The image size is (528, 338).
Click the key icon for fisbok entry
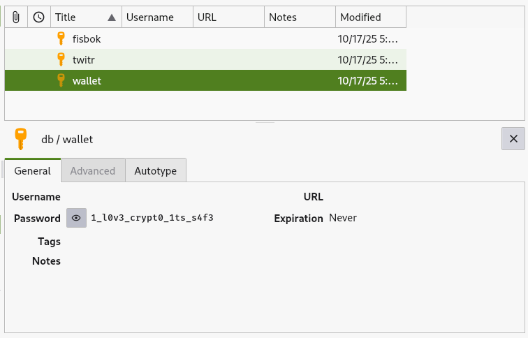(61, 39)
